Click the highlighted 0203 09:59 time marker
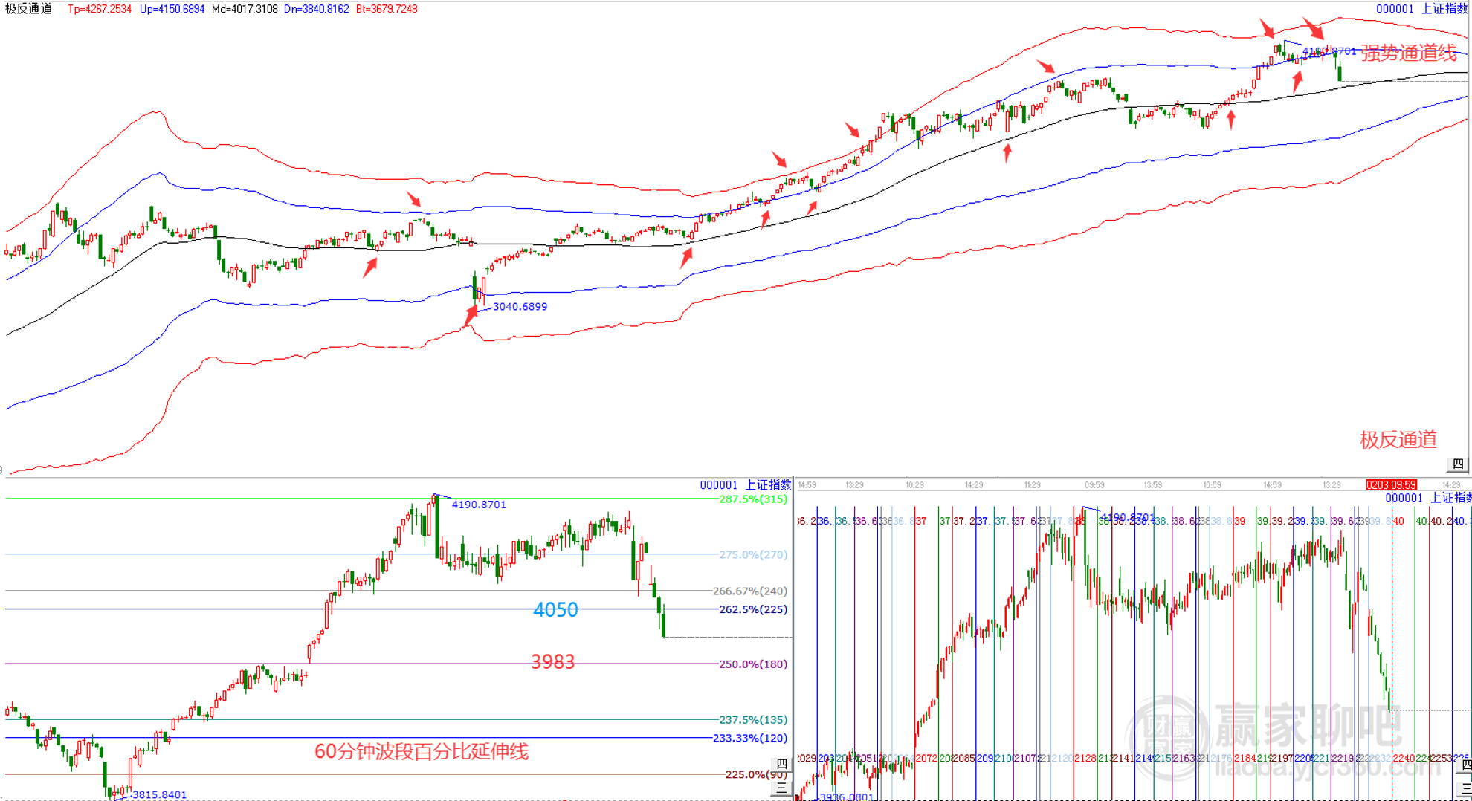 click(x=1391, y=485)
